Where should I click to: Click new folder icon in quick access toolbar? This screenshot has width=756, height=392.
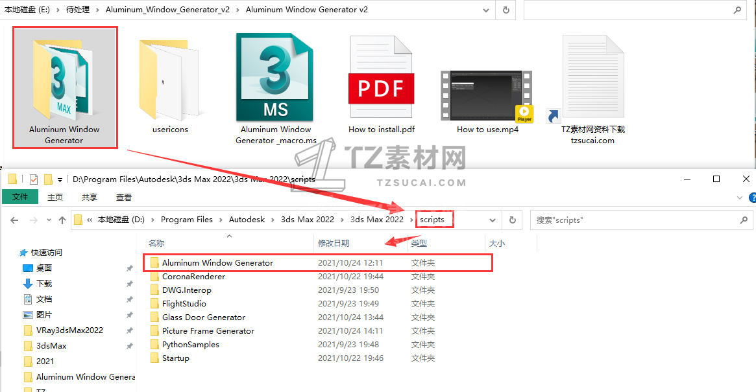click(x=48, y=179)
